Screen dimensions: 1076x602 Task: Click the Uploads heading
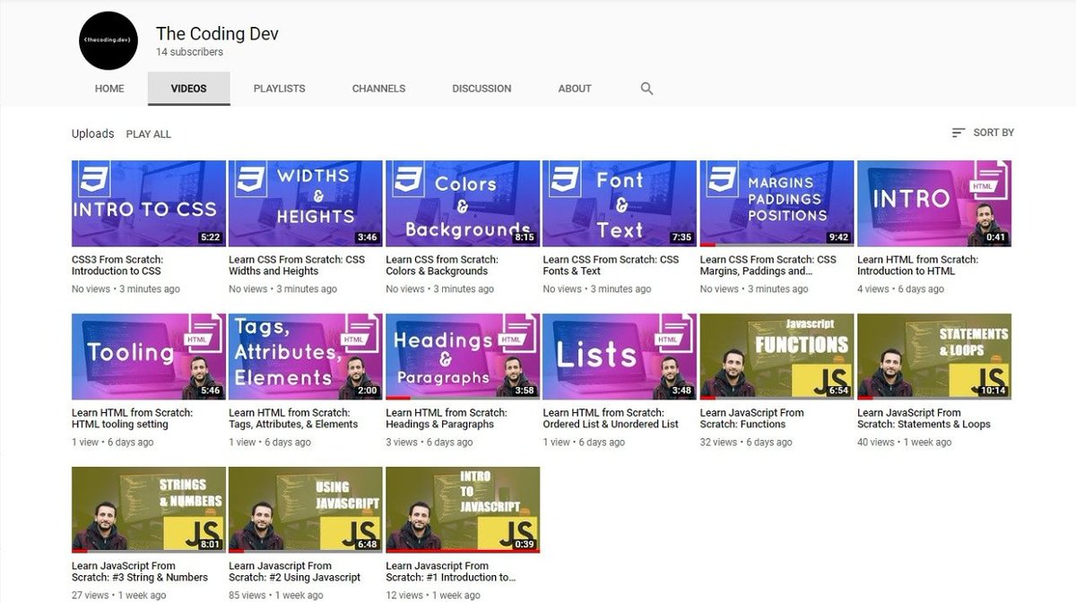pyautogui.click(x=92, y=133)
